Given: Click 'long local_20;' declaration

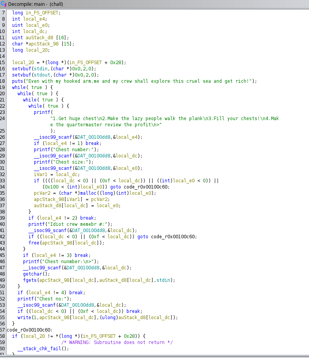Looking at the screenshot, I should (31, 50).
